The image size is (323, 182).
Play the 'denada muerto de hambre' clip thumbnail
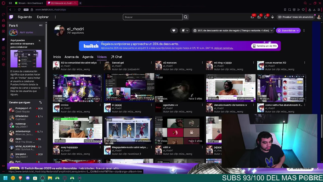pos(231,88)
